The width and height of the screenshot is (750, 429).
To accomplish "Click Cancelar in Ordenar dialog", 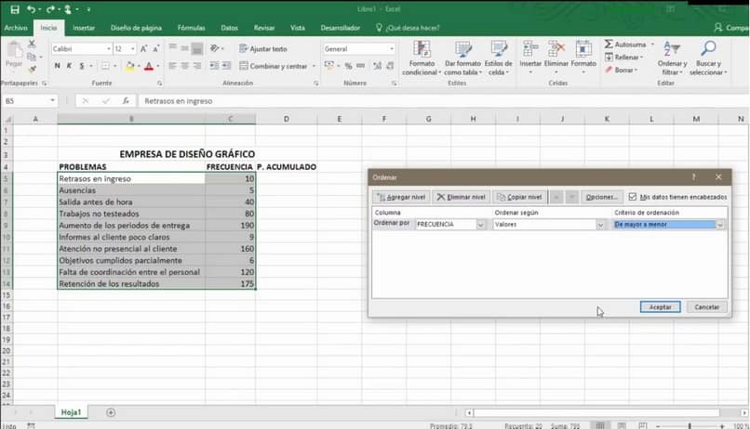I will [x=707, y=306].
